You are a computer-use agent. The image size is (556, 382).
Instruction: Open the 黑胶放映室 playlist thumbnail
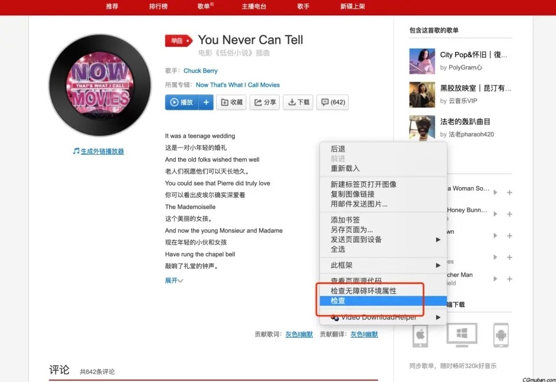(x=422, y=94)
